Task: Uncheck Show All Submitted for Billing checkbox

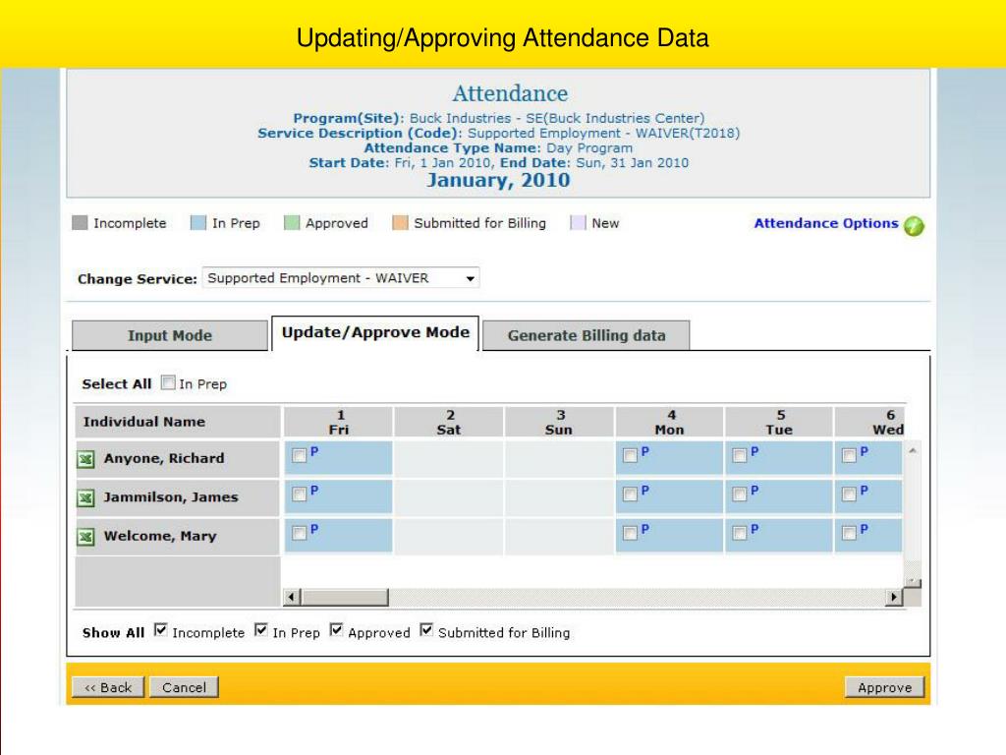Action: click(426, 630)
